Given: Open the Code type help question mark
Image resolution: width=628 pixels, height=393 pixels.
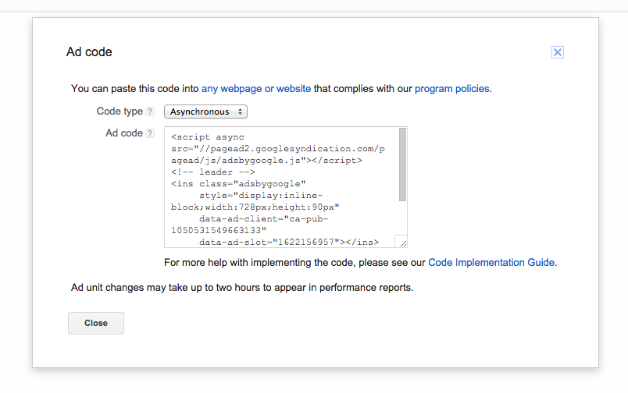Looking at the screenshot, I should pos(150,112).
